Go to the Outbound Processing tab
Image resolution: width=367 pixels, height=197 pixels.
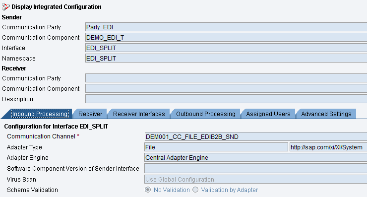[x=206, y=114]
